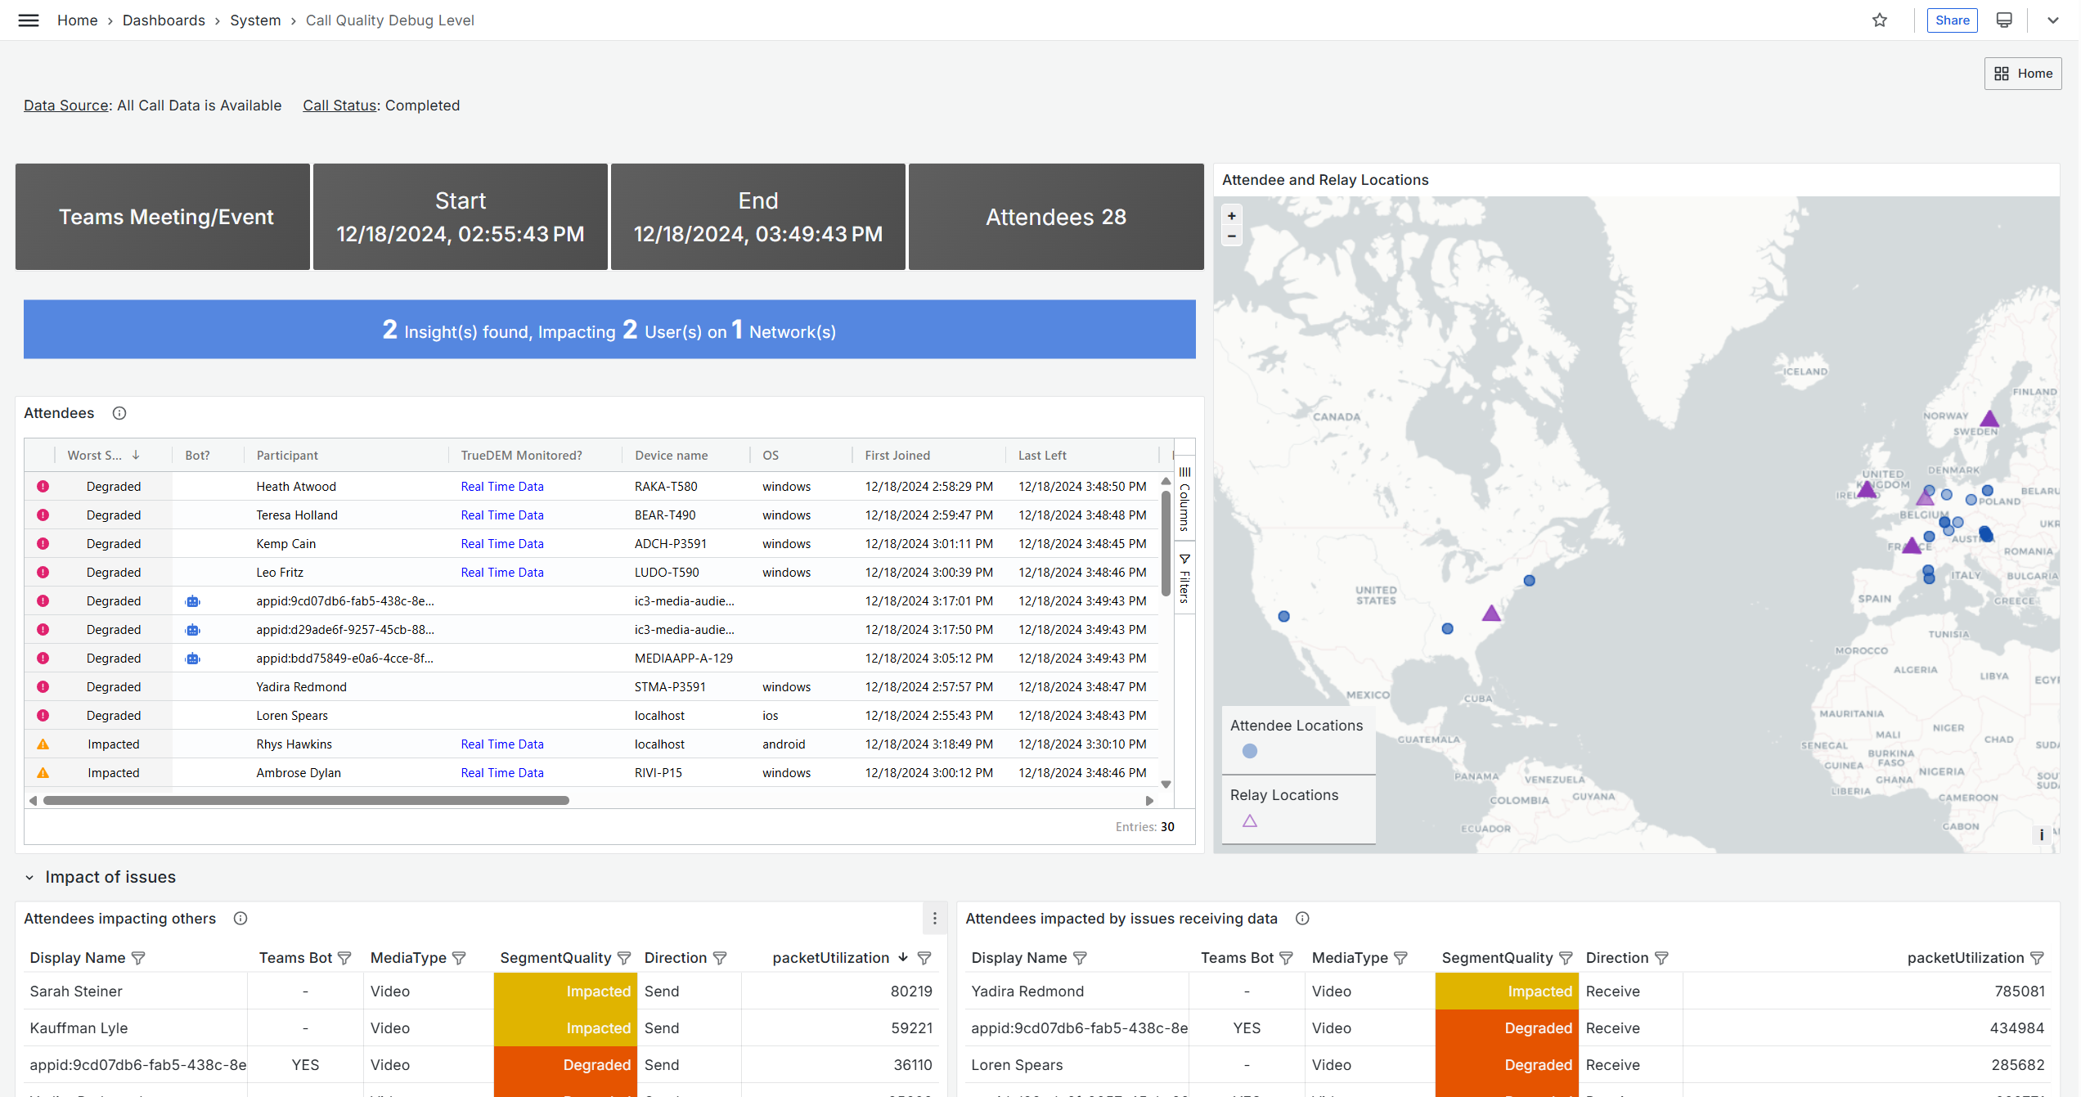Filter the SegmentQuality column in Attendees impacting others
This screenshot has width=2081, height=1097.
tap(624, 958)
